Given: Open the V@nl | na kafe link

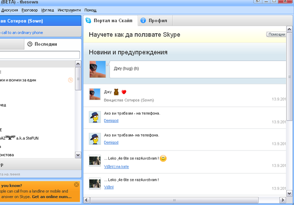Looking at the screenshot, I should tap(117, 166).
